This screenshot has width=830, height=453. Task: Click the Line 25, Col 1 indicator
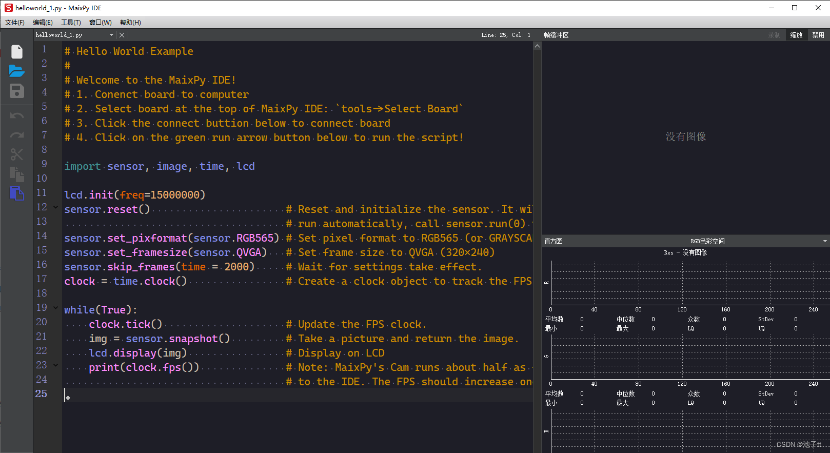pyautogui.click(x=506, y=35)
